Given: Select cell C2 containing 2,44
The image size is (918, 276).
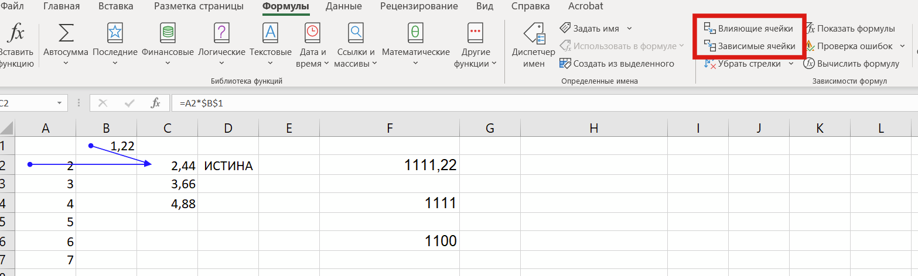Looking at the screenshot, I should click(168, 165).
